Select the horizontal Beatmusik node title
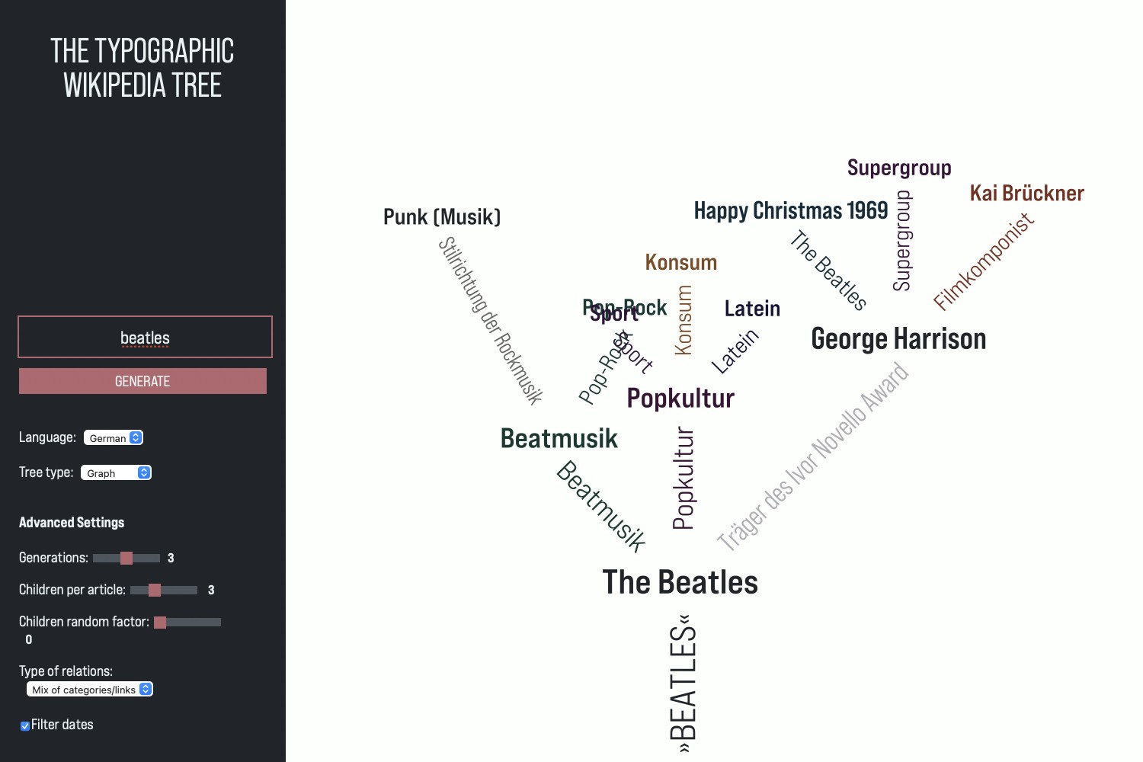This screenshot has height=762, width=1143. pyautogui.click(x=559, y=439)
